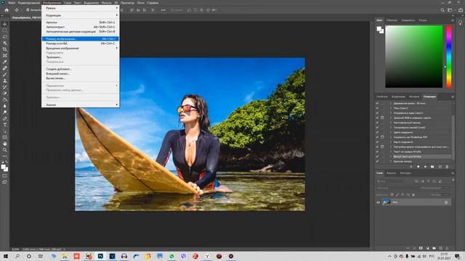This screenshot has width=465, height=261.
Task: Open 'Вращение изображения' submenu
Action: 81,48
